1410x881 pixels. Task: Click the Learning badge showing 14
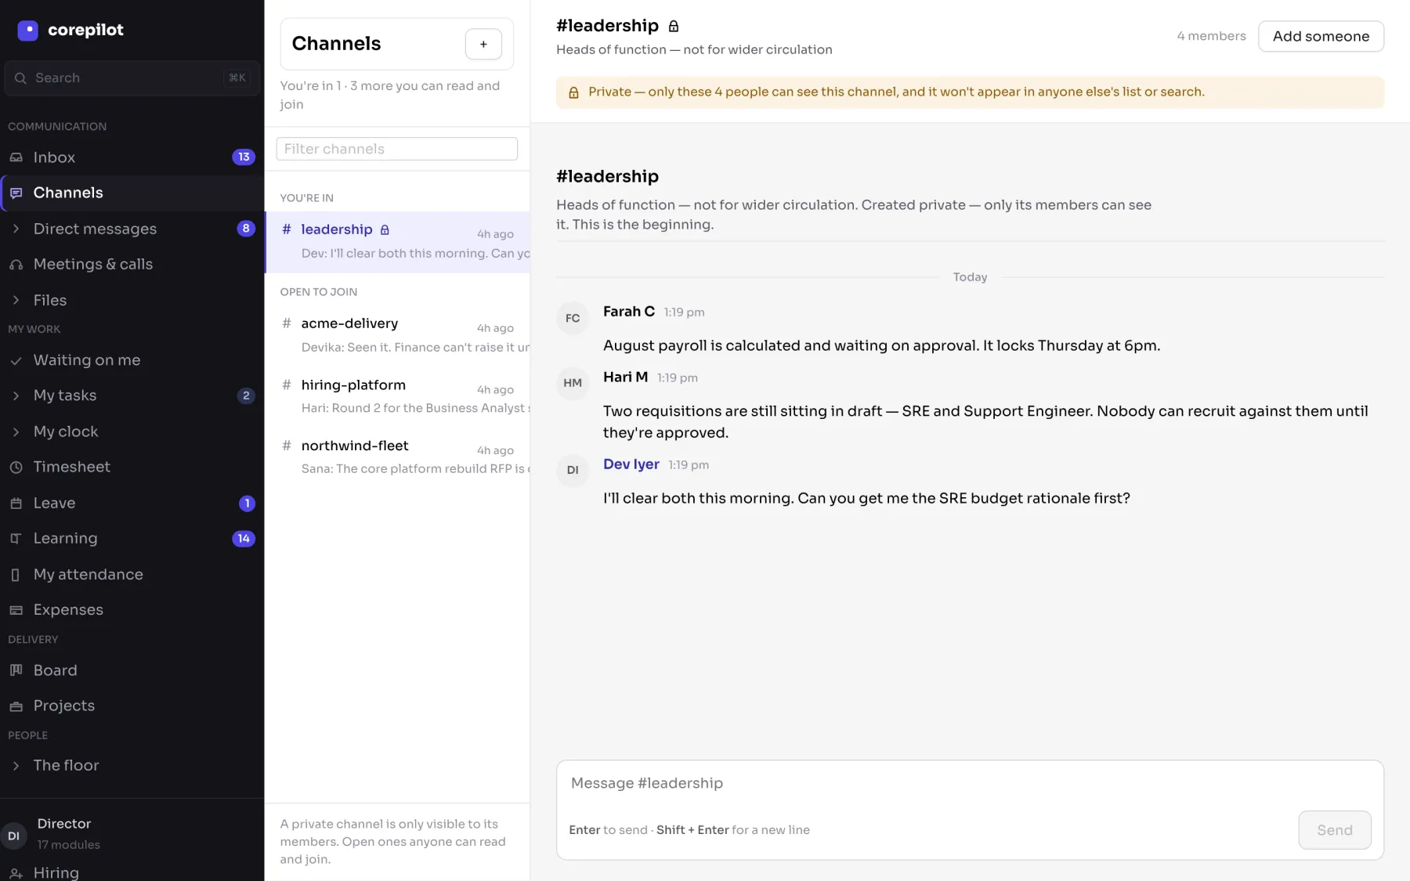(x=244, y=539)
